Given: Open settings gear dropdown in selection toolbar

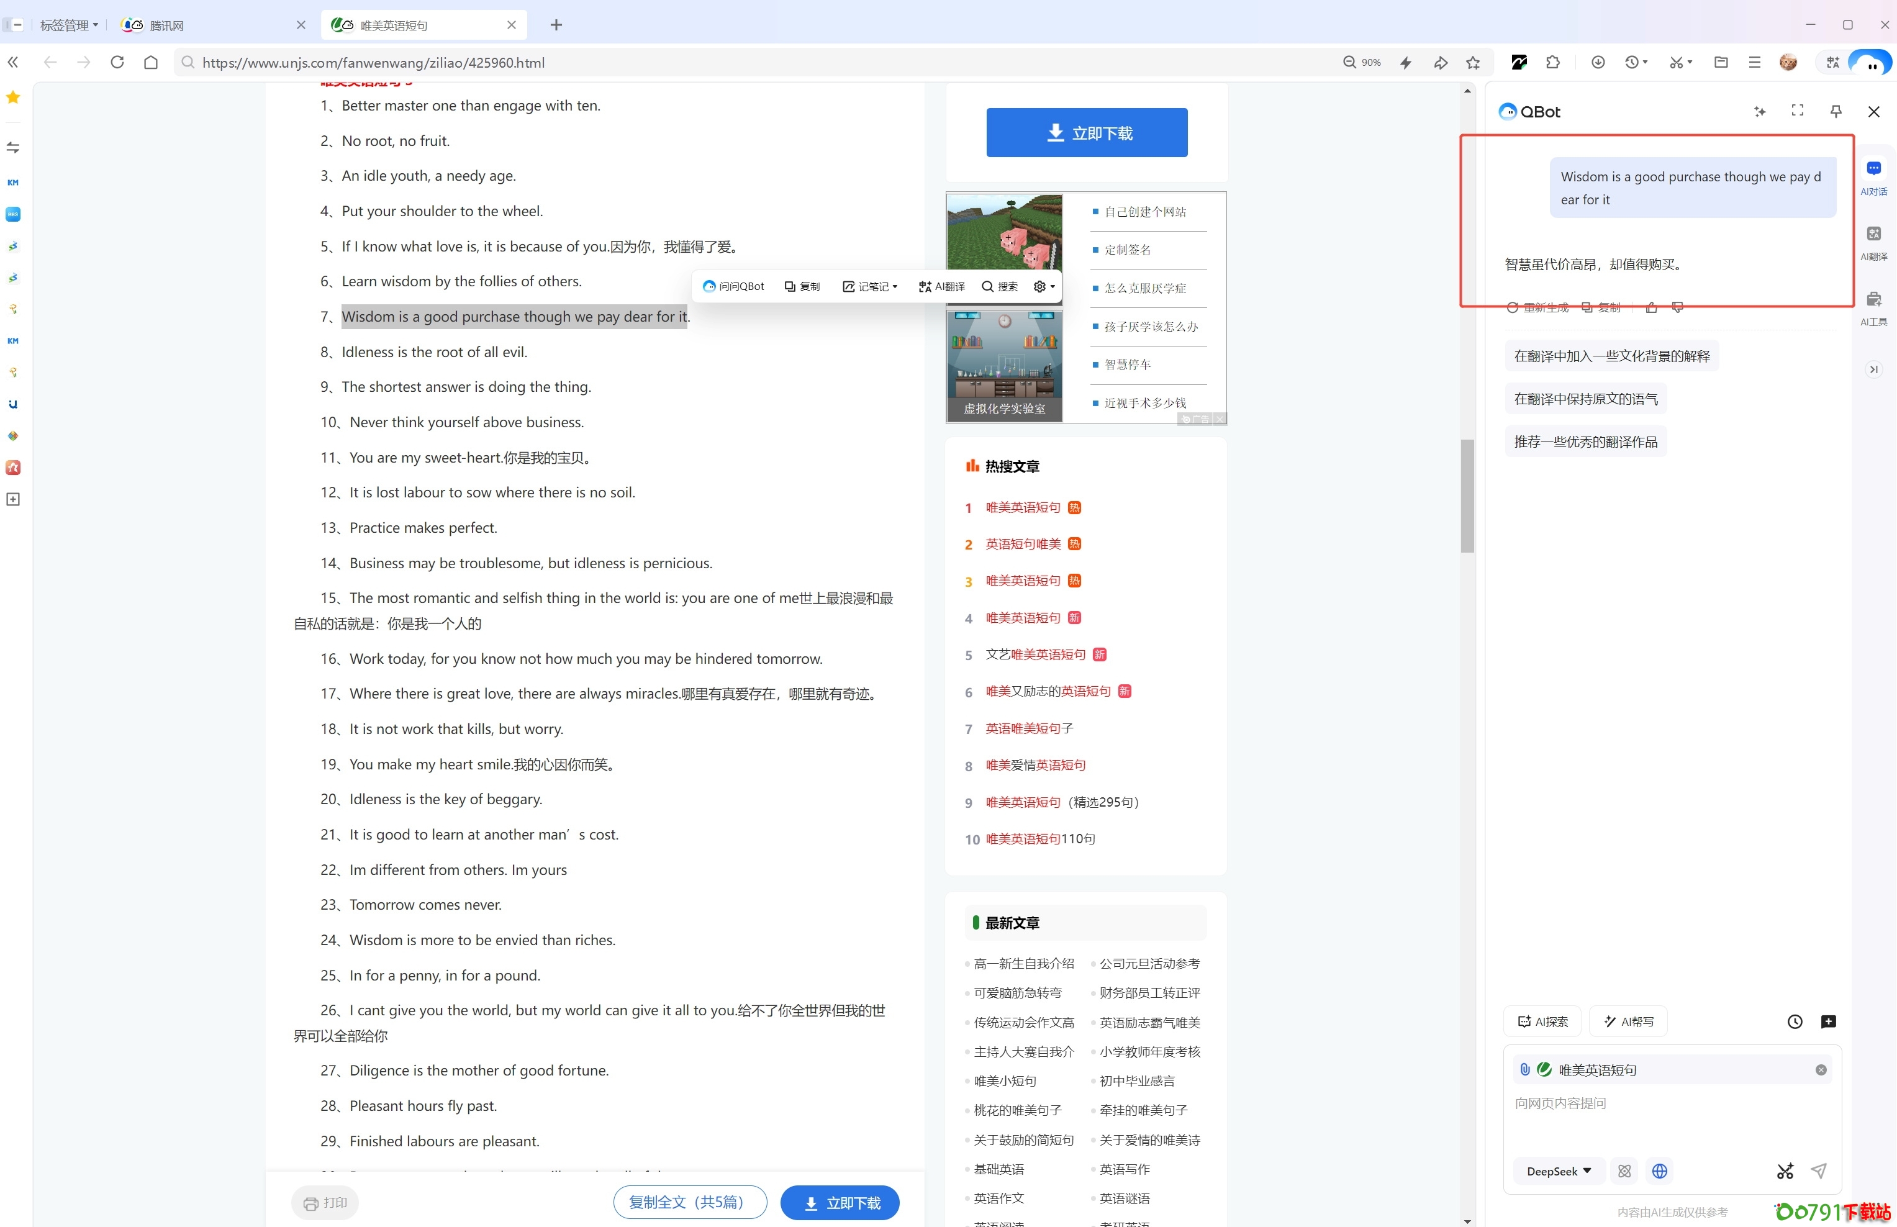Looking at the screenshot, I should coord(1044,286).
